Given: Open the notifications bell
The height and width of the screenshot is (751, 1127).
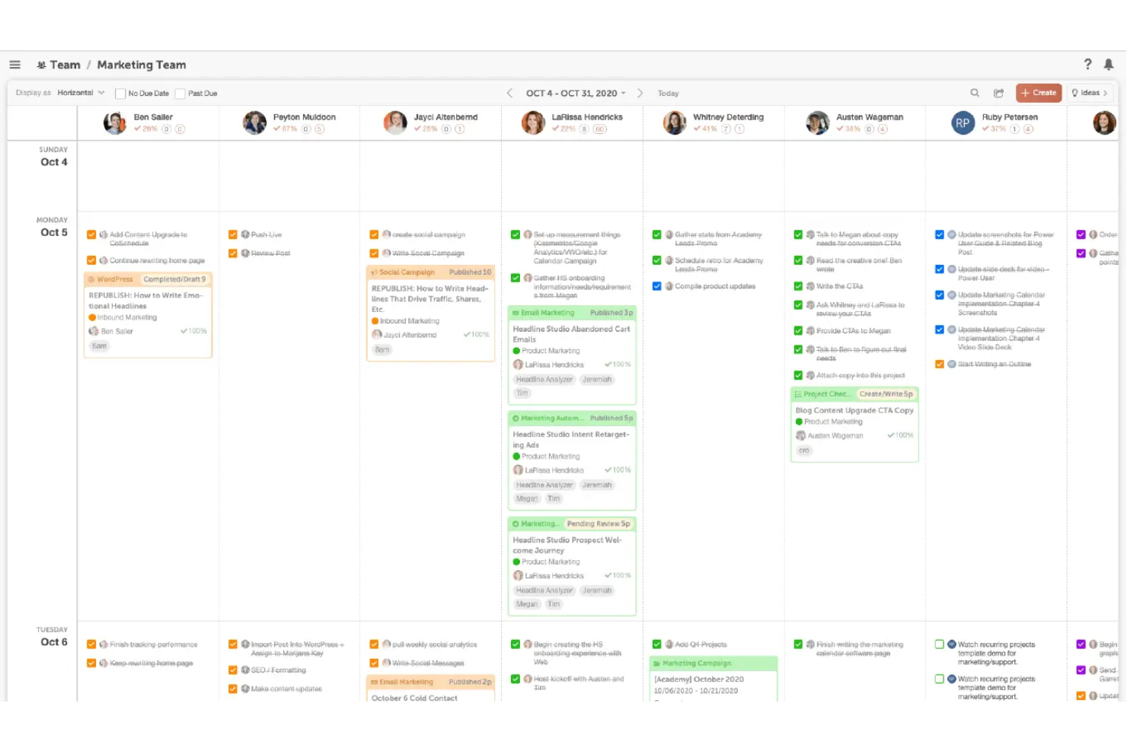Looking at the screenshot, I should click(x=1109, y=65).
